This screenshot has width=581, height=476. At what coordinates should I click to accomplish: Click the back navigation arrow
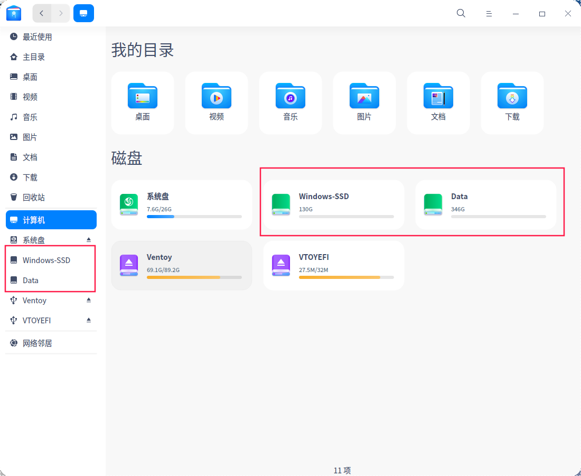point(42,13)
